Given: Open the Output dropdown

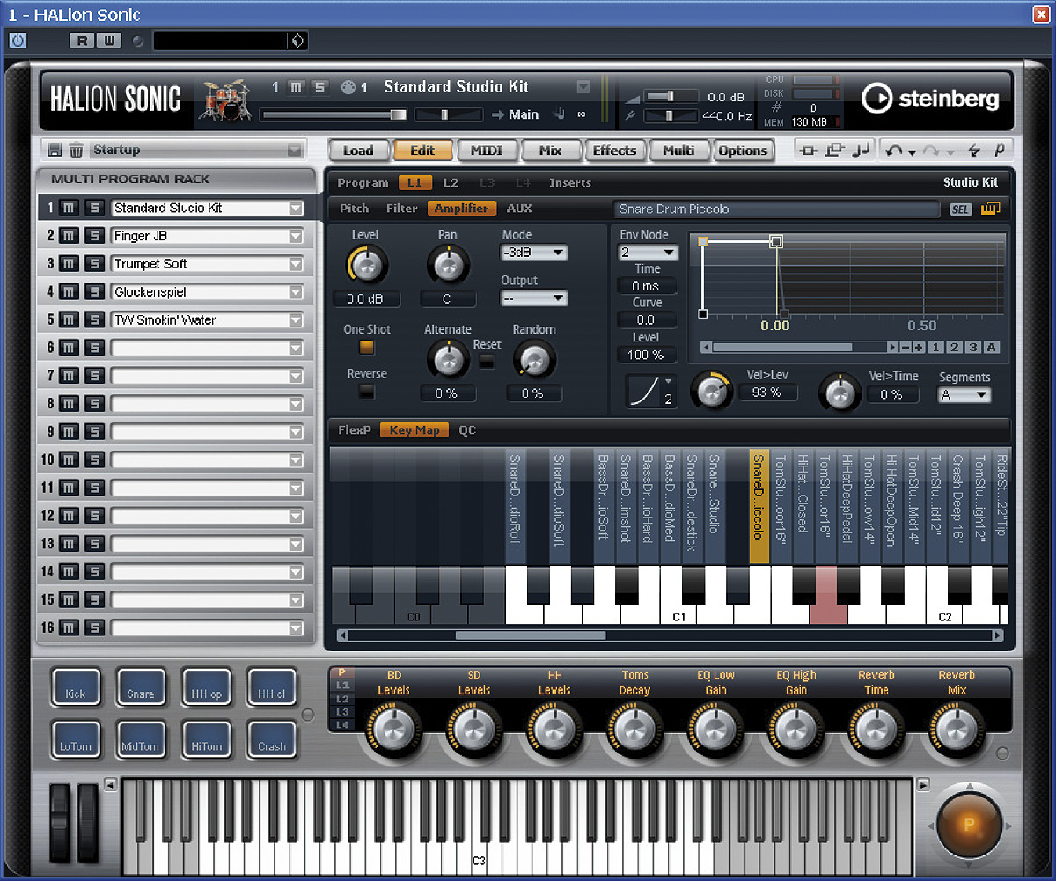Looking at the screenshot, I should click(x=534, y=298).
